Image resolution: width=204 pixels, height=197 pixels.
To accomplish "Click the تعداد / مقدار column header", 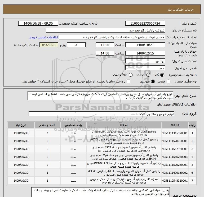I will 47,125.
